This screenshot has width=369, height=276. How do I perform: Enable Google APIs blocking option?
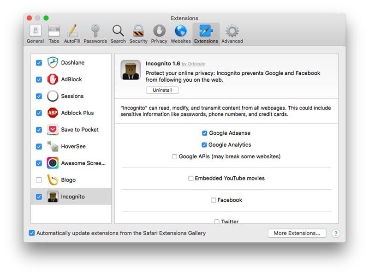tap(174, 156)
